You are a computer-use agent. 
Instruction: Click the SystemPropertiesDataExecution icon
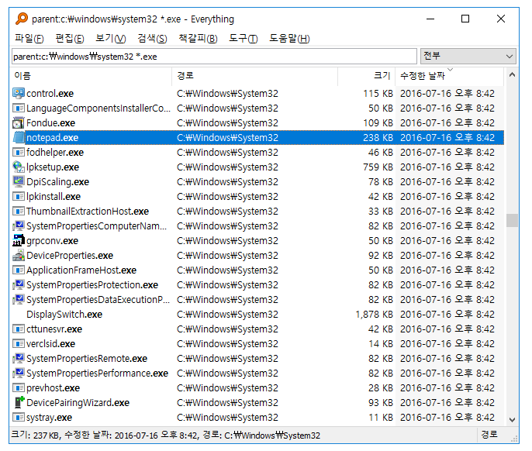(19, 299)
